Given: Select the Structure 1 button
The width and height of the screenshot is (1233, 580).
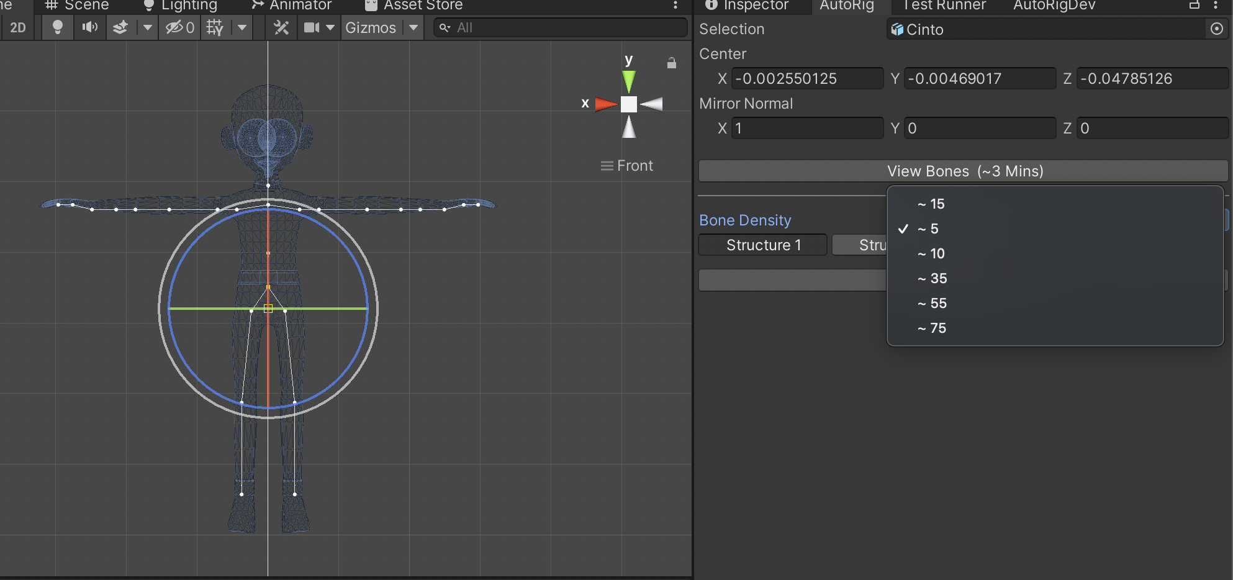Looking at the screenshot, I should (x=763, y=245).
